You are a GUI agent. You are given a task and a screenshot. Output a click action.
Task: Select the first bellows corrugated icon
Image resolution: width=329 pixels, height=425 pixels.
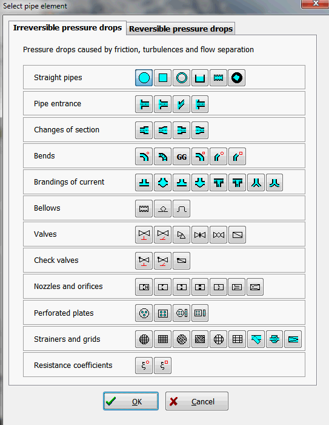[x=144, y=209]
